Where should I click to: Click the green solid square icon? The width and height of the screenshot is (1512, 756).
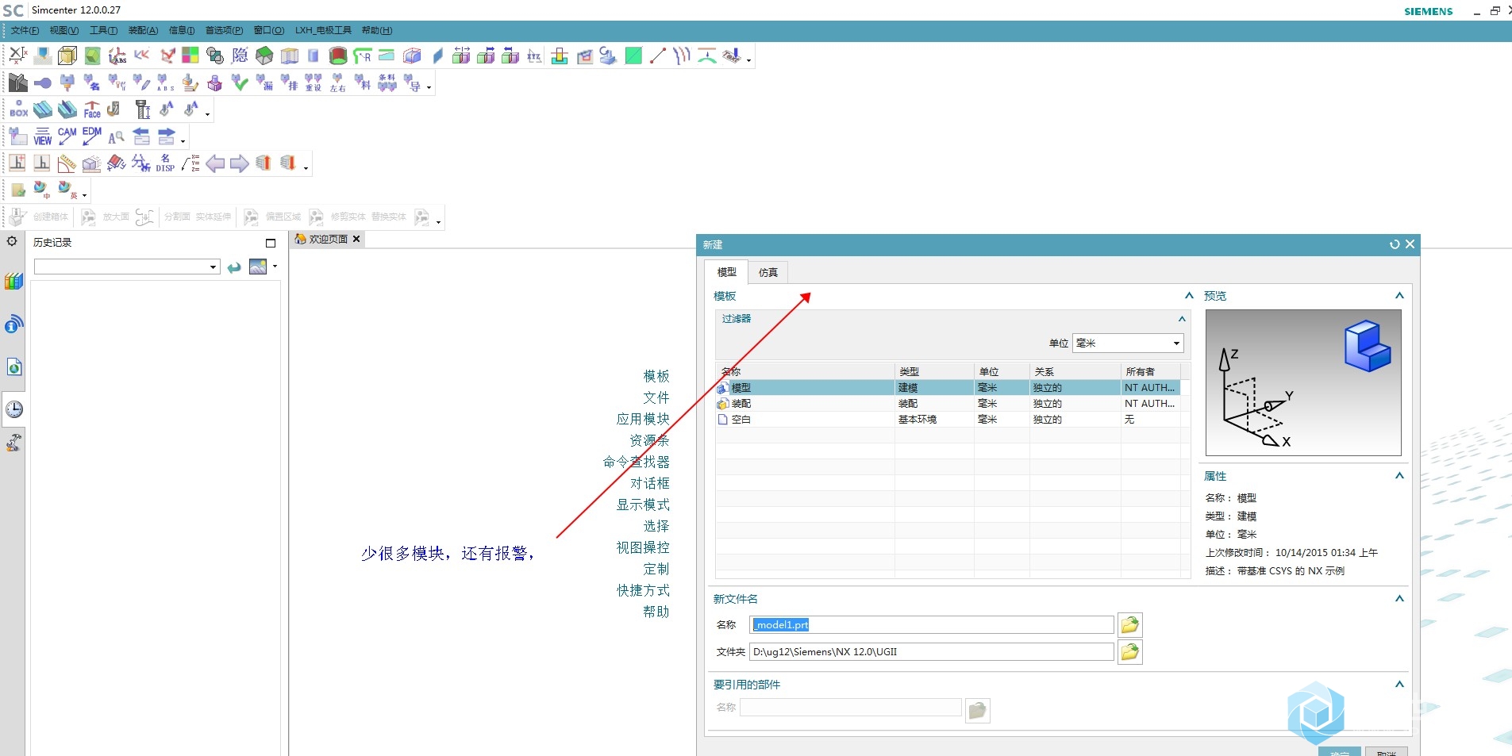coord(633,56)
